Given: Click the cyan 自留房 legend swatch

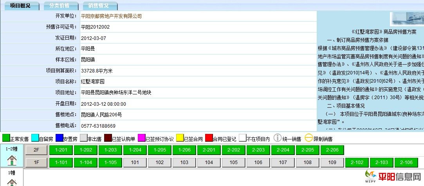Looking at the screenshot, I should pyautogui.click(x=35, y=138).
